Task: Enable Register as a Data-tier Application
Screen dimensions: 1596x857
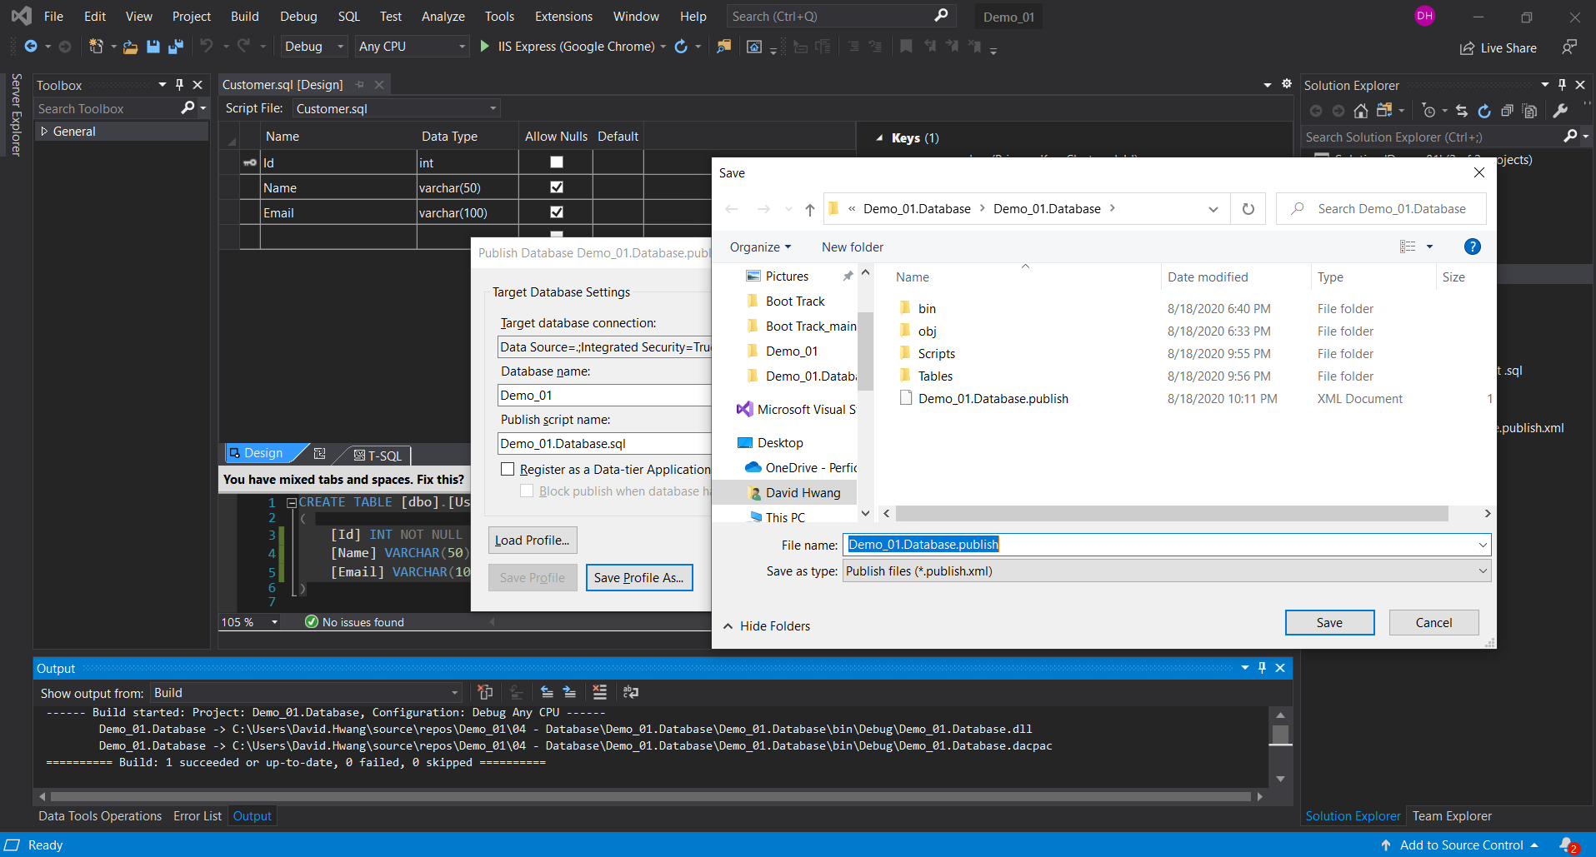Action: [x=508, y=469]
